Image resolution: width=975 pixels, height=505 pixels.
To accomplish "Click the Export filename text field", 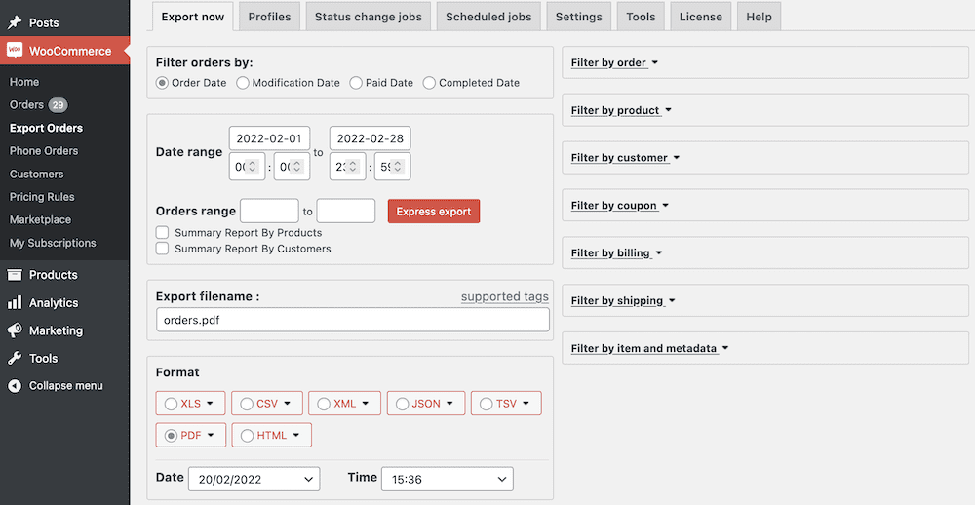I will [x=352, y=320].
